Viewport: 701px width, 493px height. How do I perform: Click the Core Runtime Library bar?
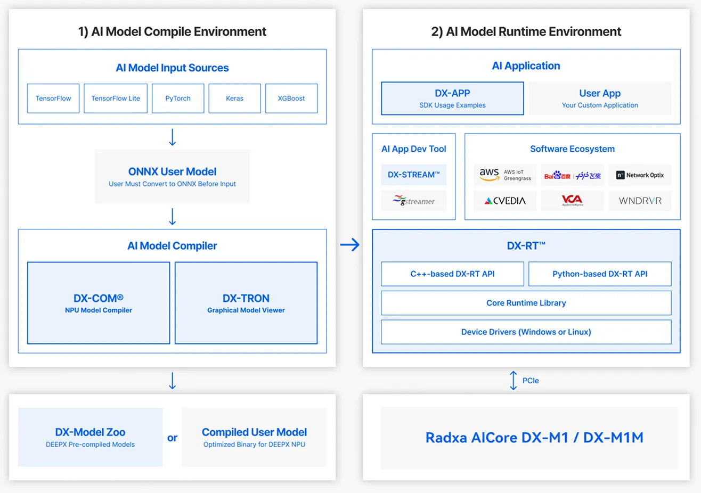coord(526,303)
